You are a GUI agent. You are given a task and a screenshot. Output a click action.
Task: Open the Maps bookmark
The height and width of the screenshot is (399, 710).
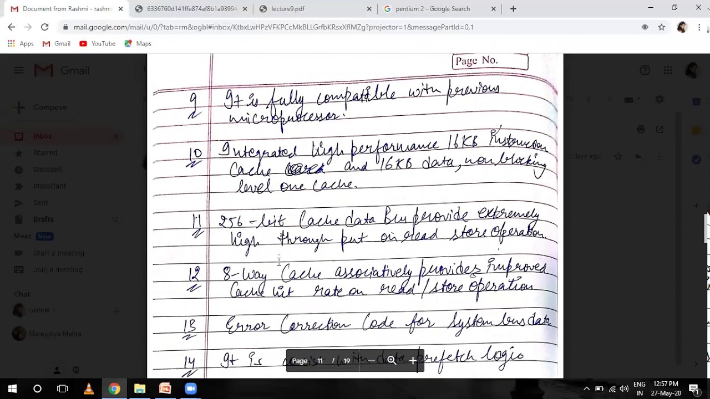pos(138,44)
